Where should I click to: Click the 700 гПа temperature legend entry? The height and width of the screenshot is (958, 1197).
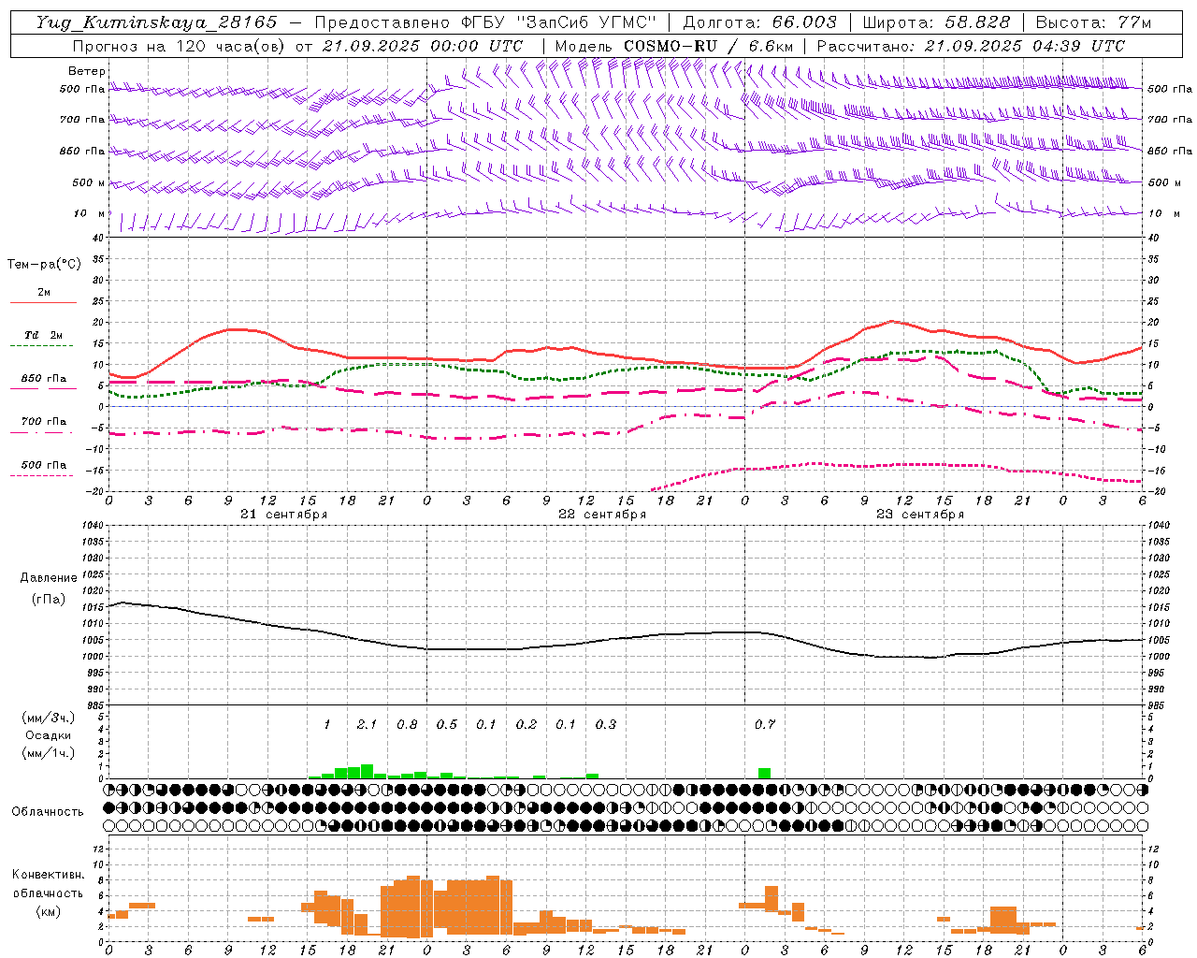[44, 421]
